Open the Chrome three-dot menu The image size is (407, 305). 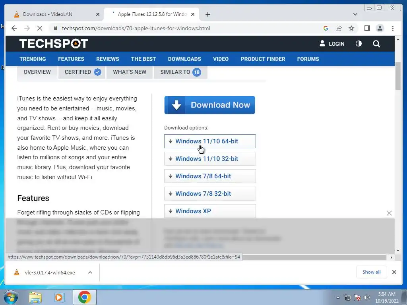click(393, 28)
